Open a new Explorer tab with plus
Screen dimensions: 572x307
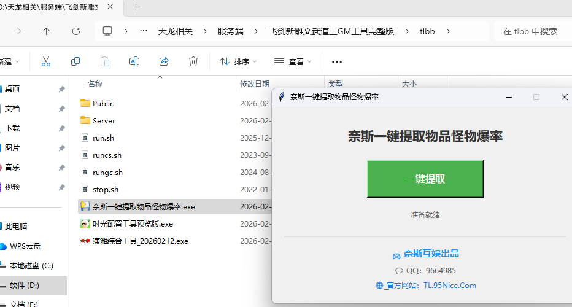(x=137, y=7)
